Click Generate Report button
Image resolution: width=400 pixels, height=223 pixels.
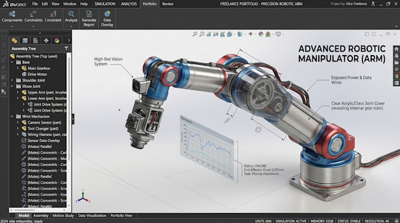point(89,19)
